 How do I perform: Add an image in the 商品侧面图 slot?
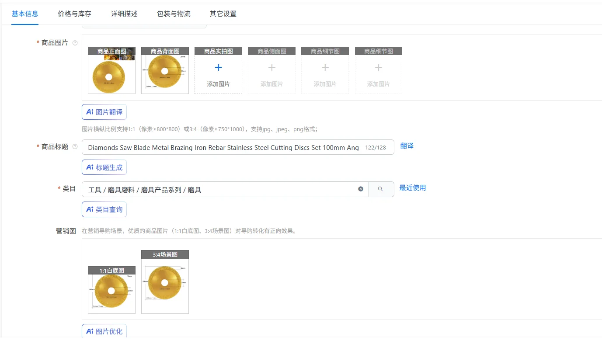271,70
